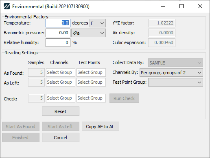Click the Run Check button
The width and height of the screenshot is (210, 158).
click(x=124, y=98)
